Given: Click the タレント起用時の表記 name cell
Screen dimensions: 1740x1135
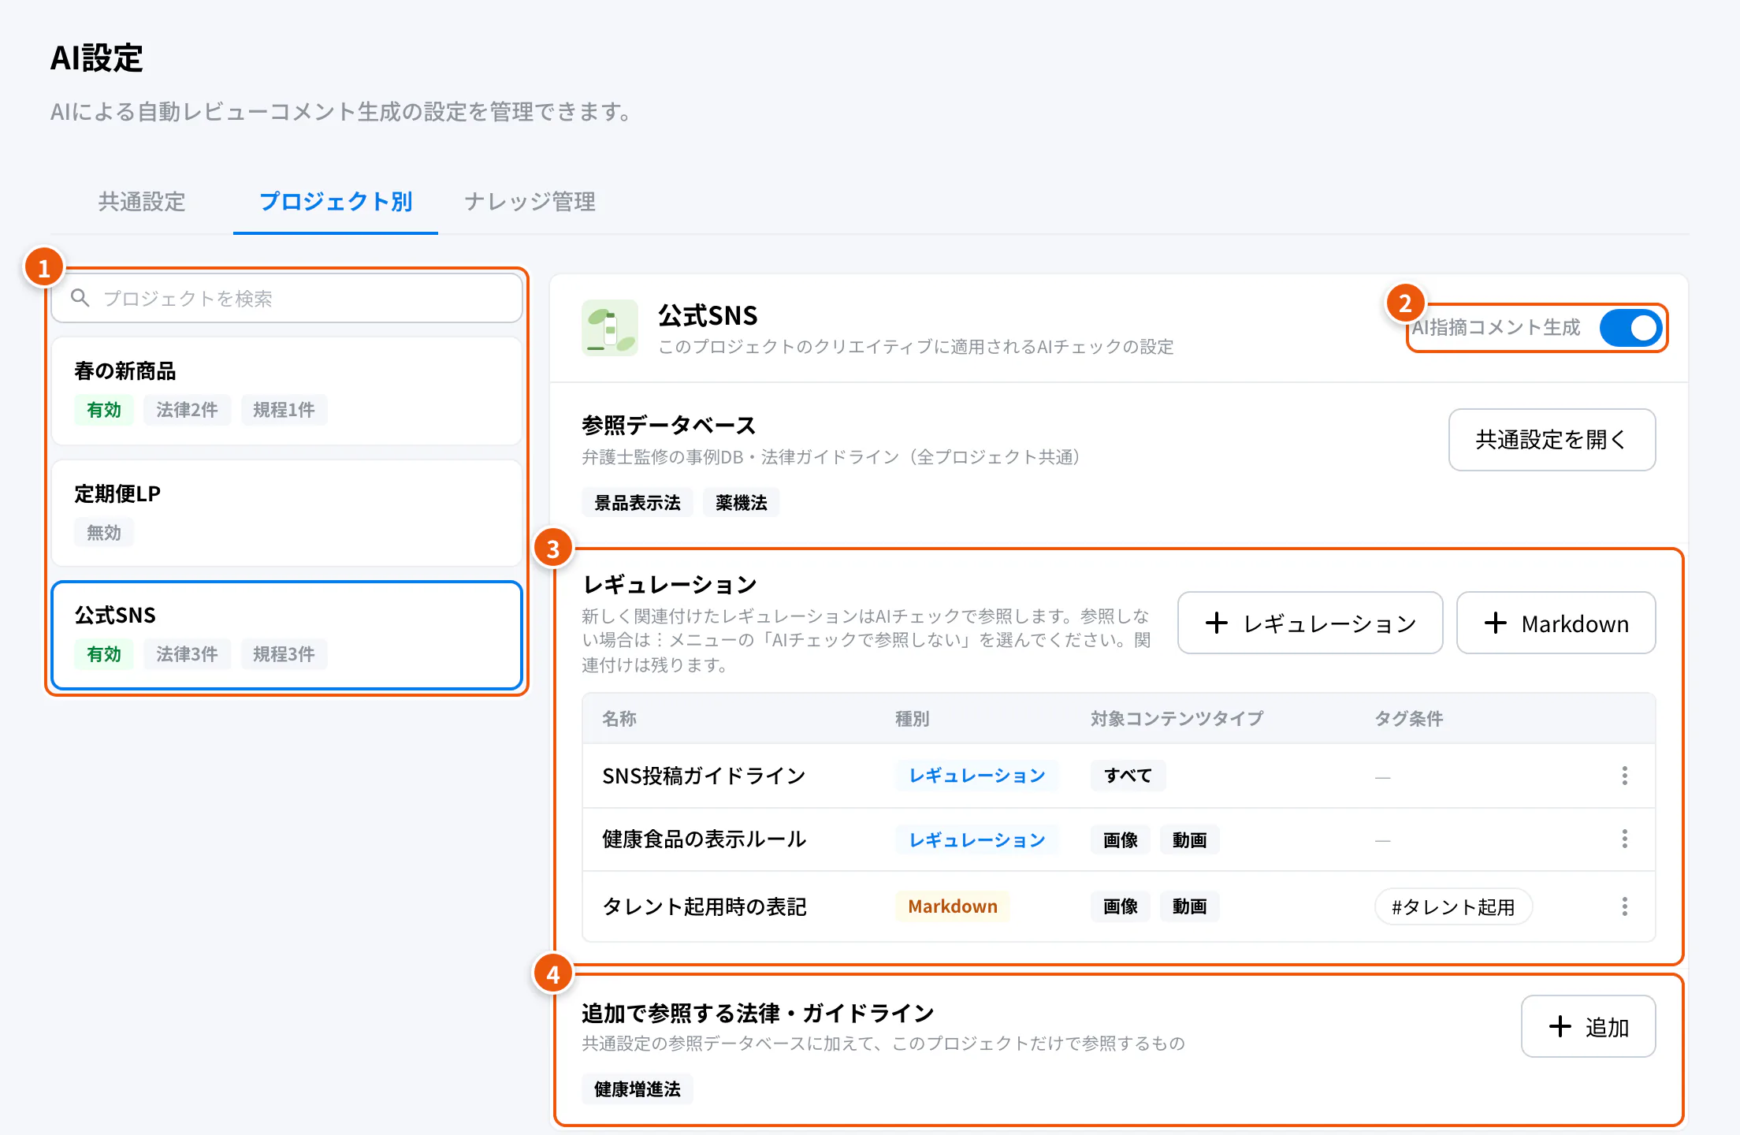Looking at the screenshot, I should tap(704, 906).
